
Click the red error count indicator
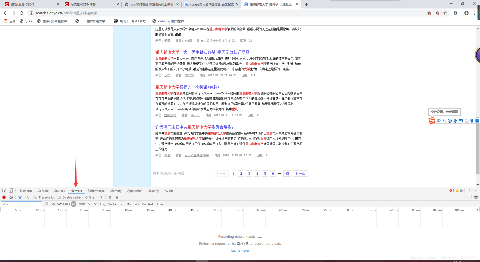(x=452, y=190)
